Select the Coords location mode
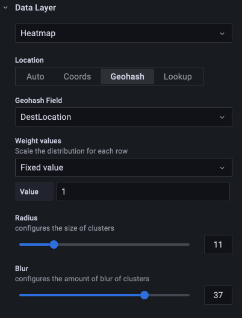The height and width of the screenshot is (318, 242). (x=77, y=76)
